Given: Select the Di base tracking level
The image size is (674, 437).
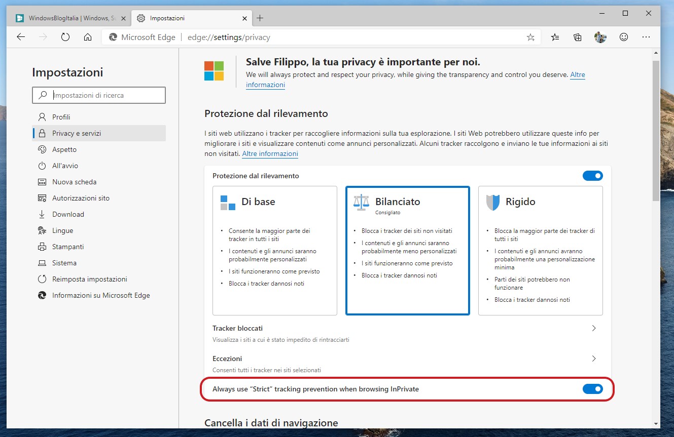Looking at the screenshot, I should (x=275, y=251).
